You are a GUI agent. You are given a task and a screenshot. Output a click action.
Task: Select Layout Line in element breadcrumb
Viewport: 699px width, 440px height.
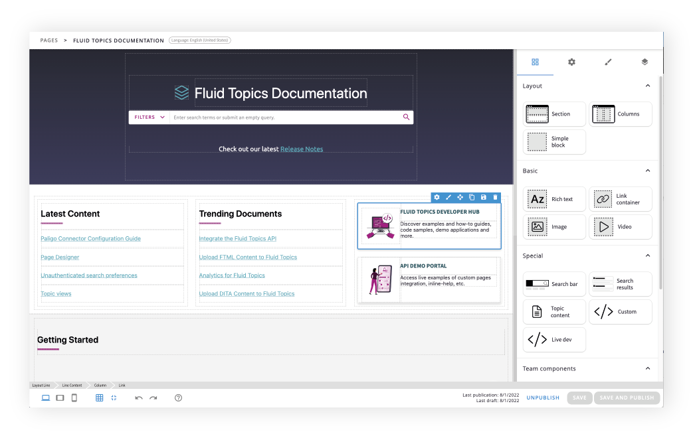click(41, 385)
